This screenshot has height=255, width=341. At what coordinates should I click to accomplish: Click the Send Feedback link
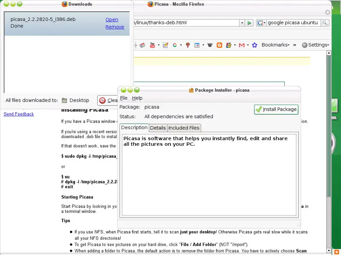coord(19,114)
